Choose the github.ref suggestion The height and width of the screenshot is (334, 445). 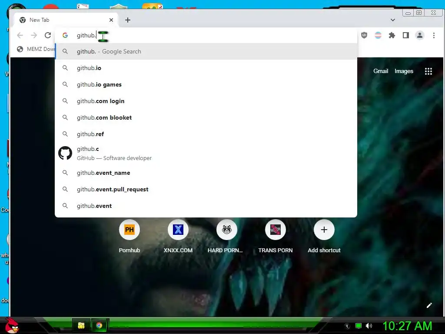pos(206,134)
